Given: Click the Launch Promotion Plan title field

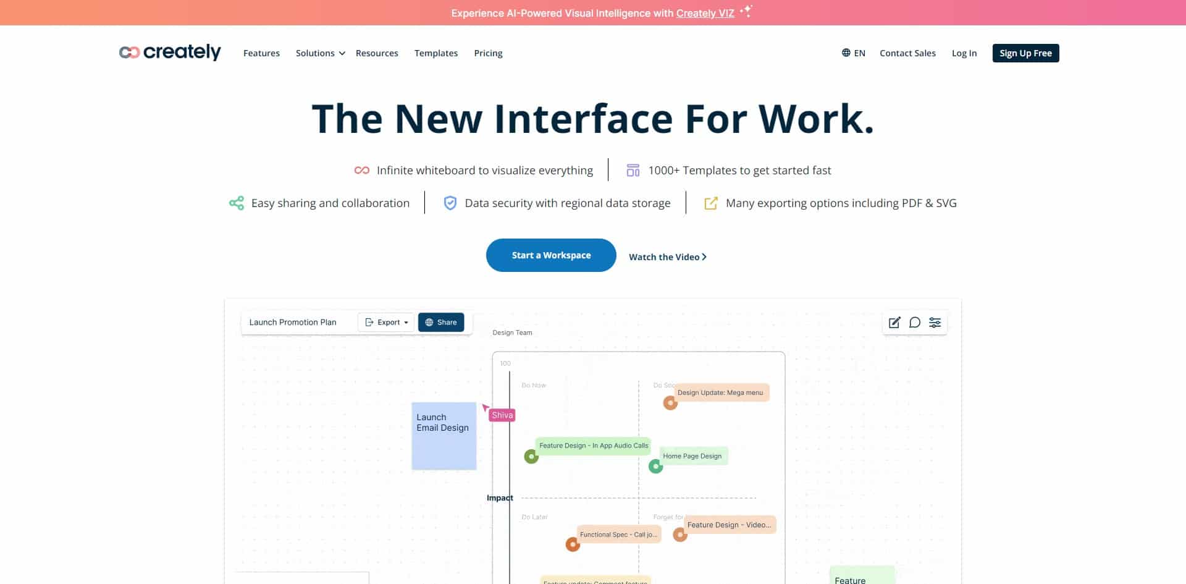Looking at the screenshot, I should [293, 322].
